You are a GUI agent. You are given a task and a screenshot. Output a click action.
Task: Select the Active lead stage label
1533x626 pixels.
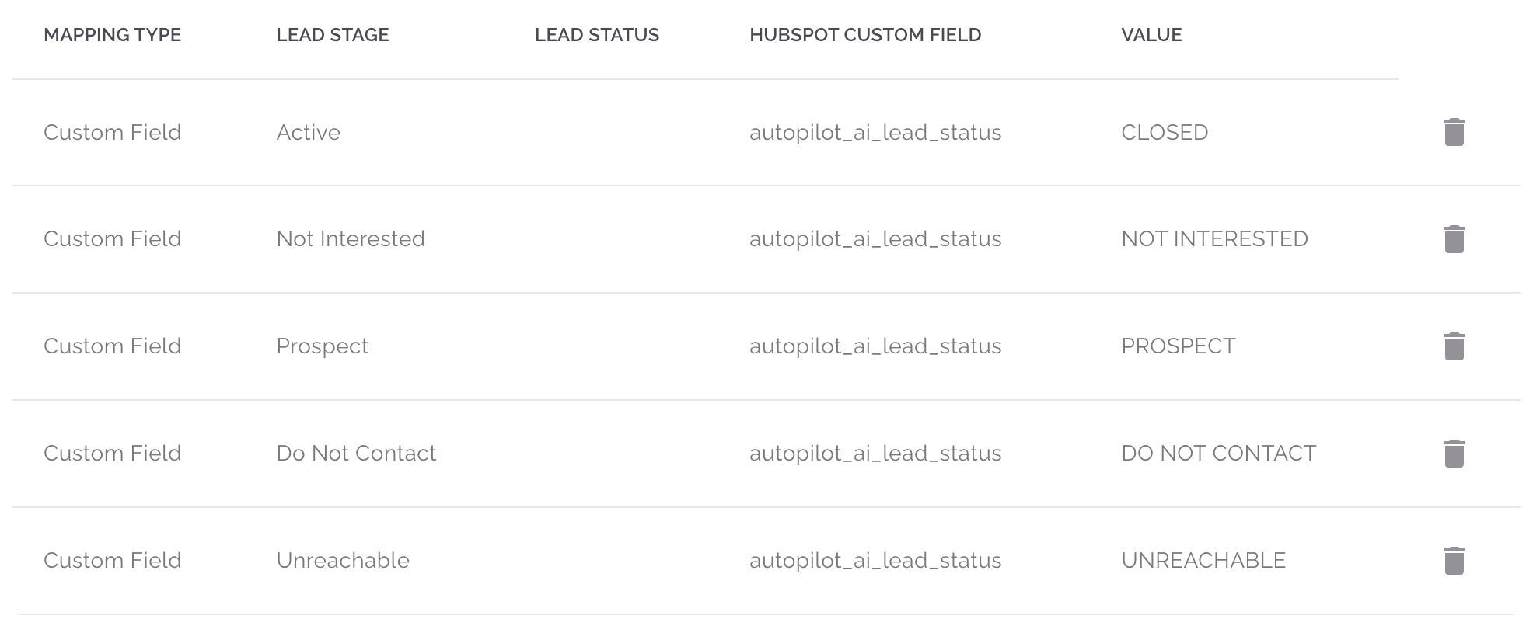[308, 132]
